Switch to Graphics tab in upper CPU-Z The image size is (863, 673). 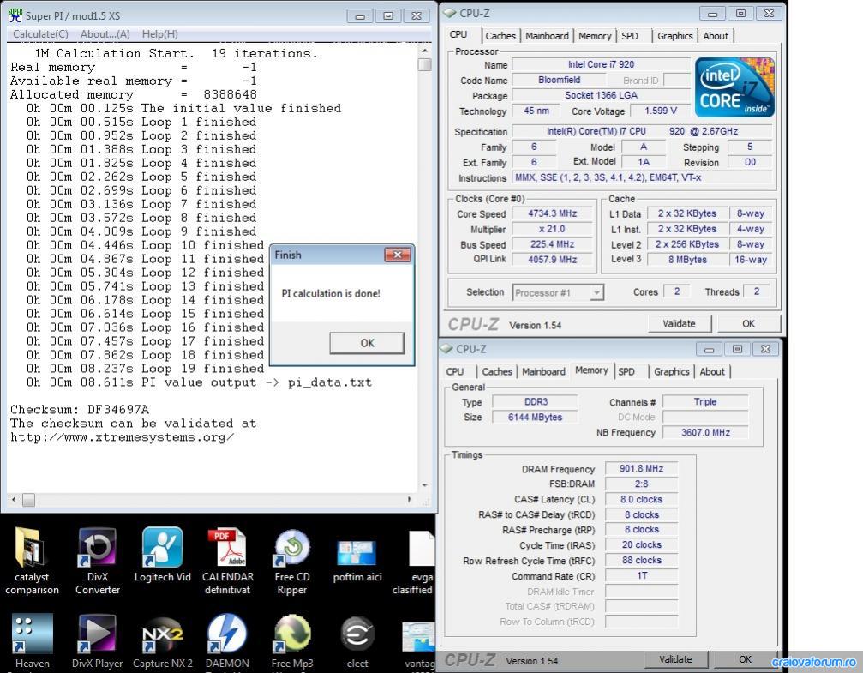point(674,36)
